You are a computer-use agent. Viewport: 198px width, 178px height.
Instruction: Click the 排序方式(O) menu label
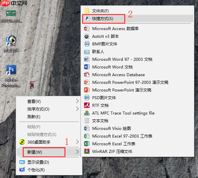click(38, 109)
